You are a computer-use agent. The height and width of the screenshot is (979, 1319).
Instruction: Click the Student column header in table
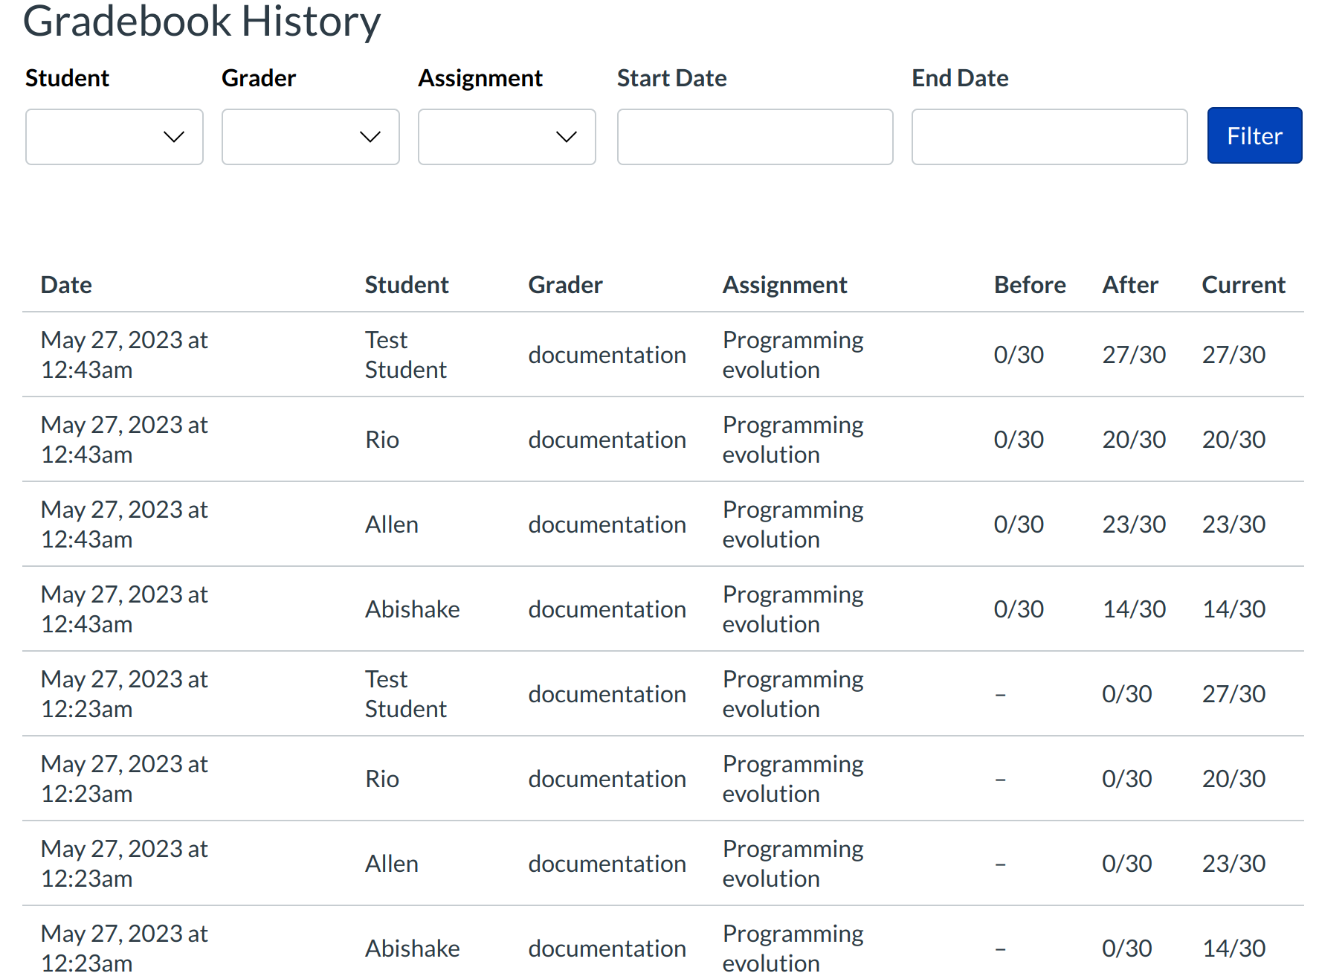[406, 285]
